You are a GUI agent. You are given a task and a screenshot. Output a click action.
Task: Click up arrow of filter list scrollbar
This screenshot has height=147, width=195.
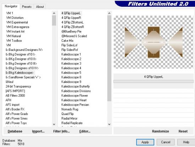(109, 13)
